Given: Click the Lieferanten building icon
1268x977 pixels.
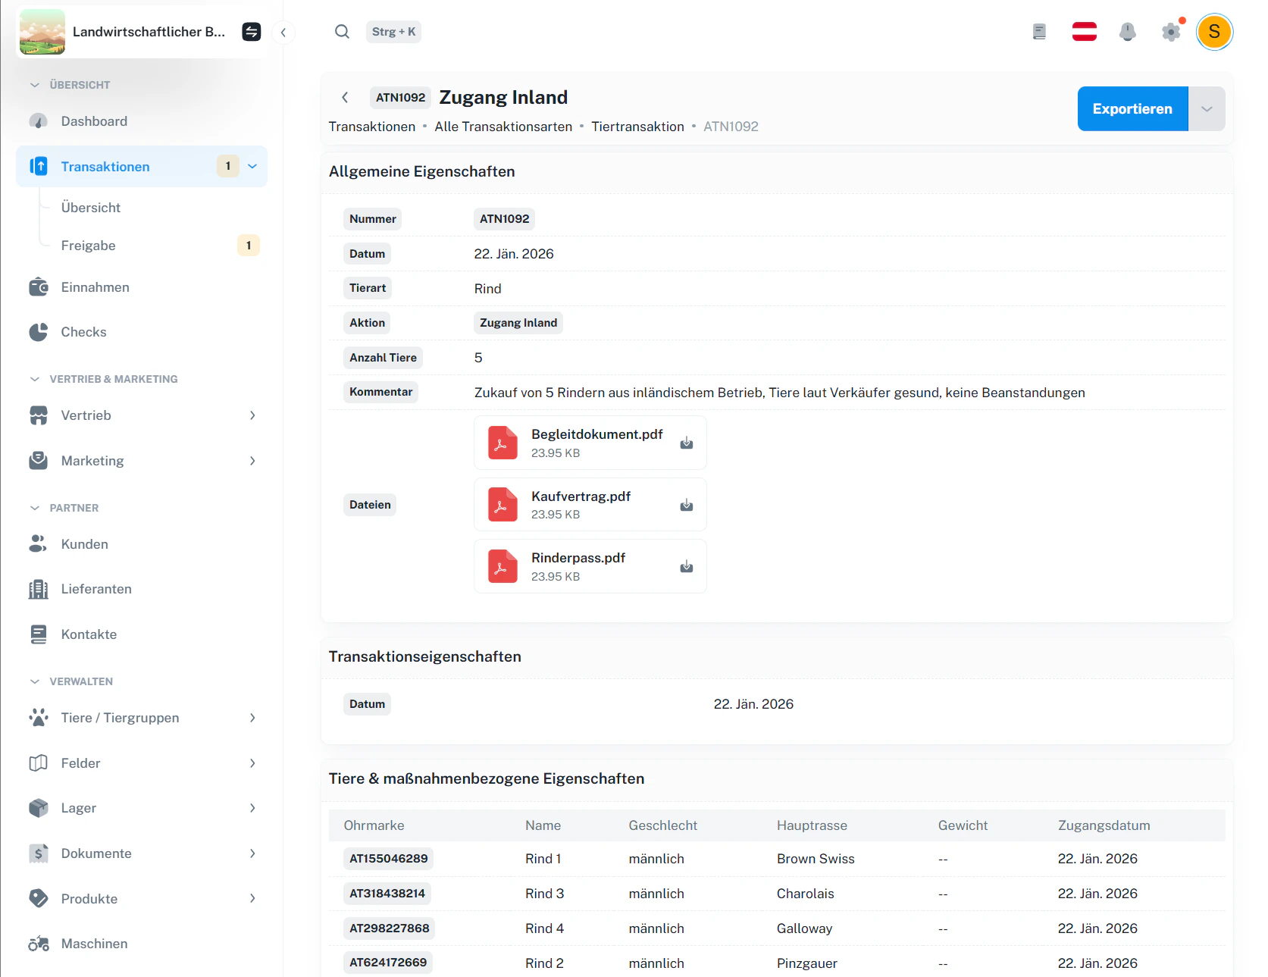Looking at the screenshot, I should point(38,589).
